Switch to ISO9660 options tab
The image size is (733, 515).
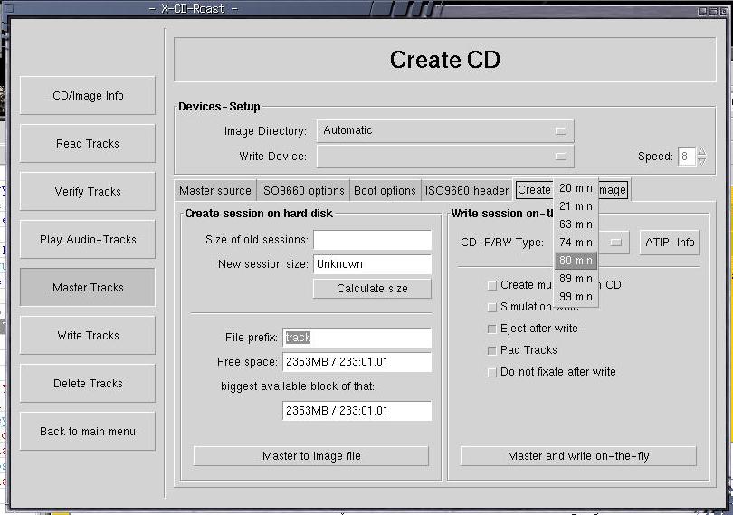(302, 190)
